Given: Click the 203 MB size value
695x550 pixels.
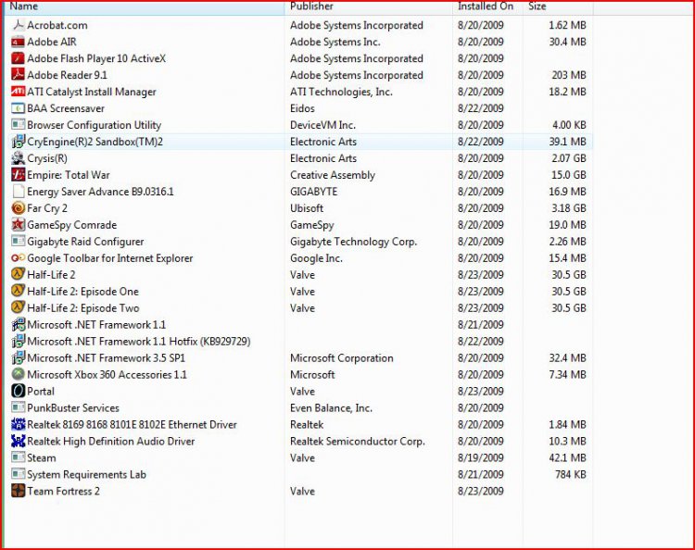Looking at the screenshot, I should click(569, 75).
